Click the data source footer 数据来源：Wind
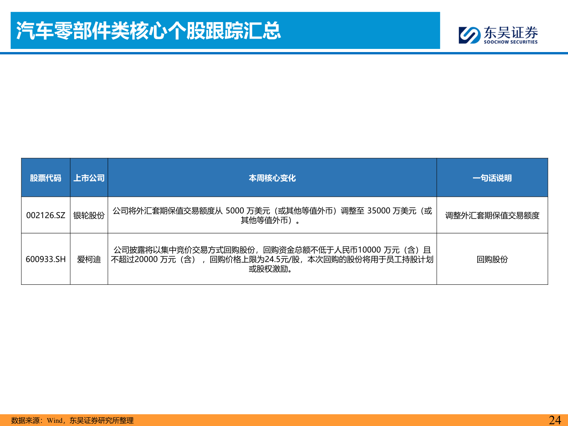Screen dimensions: 568x426 click(73, 420)
